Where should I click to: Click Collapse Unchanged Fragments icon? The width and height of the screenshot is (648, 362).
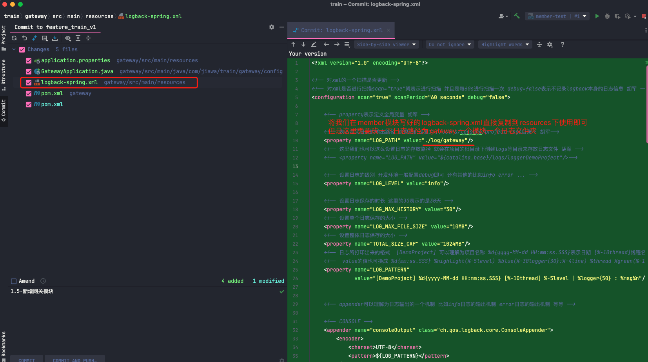(539, 44)
